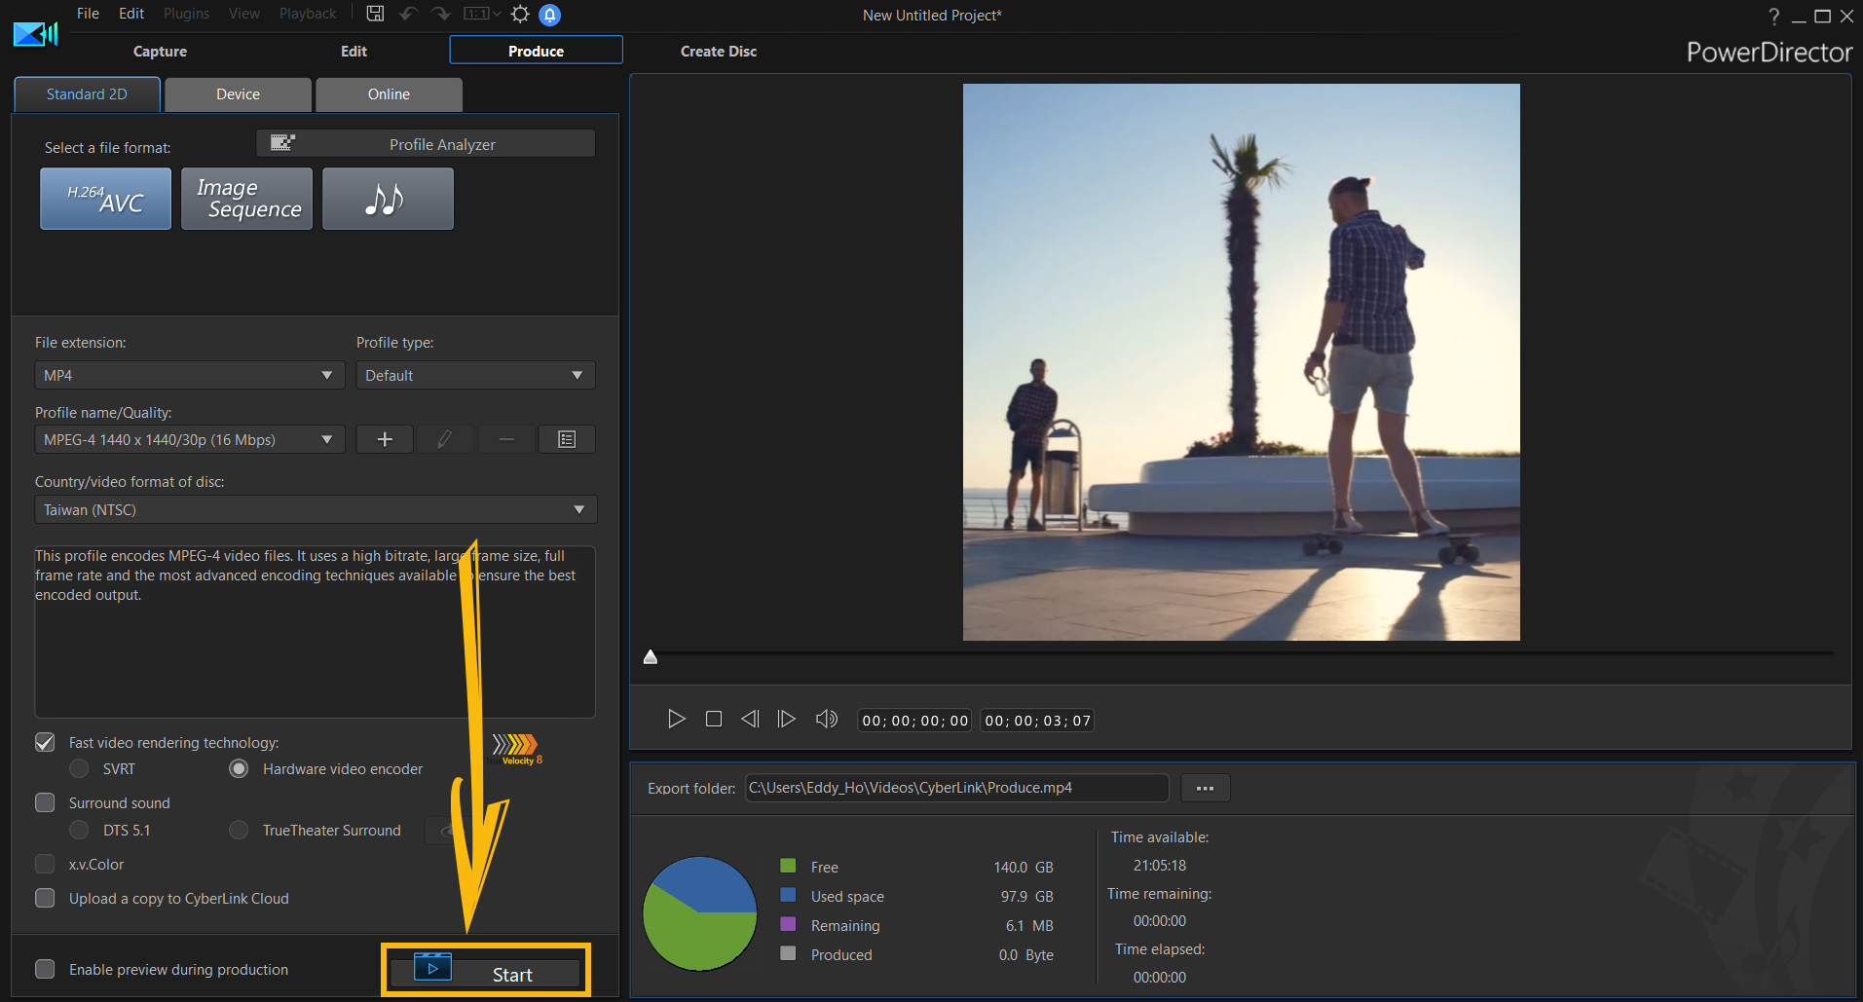Click the preview timeline position marker
This screenshot has width=1863, height=1002.
click(x=651, y=657)
